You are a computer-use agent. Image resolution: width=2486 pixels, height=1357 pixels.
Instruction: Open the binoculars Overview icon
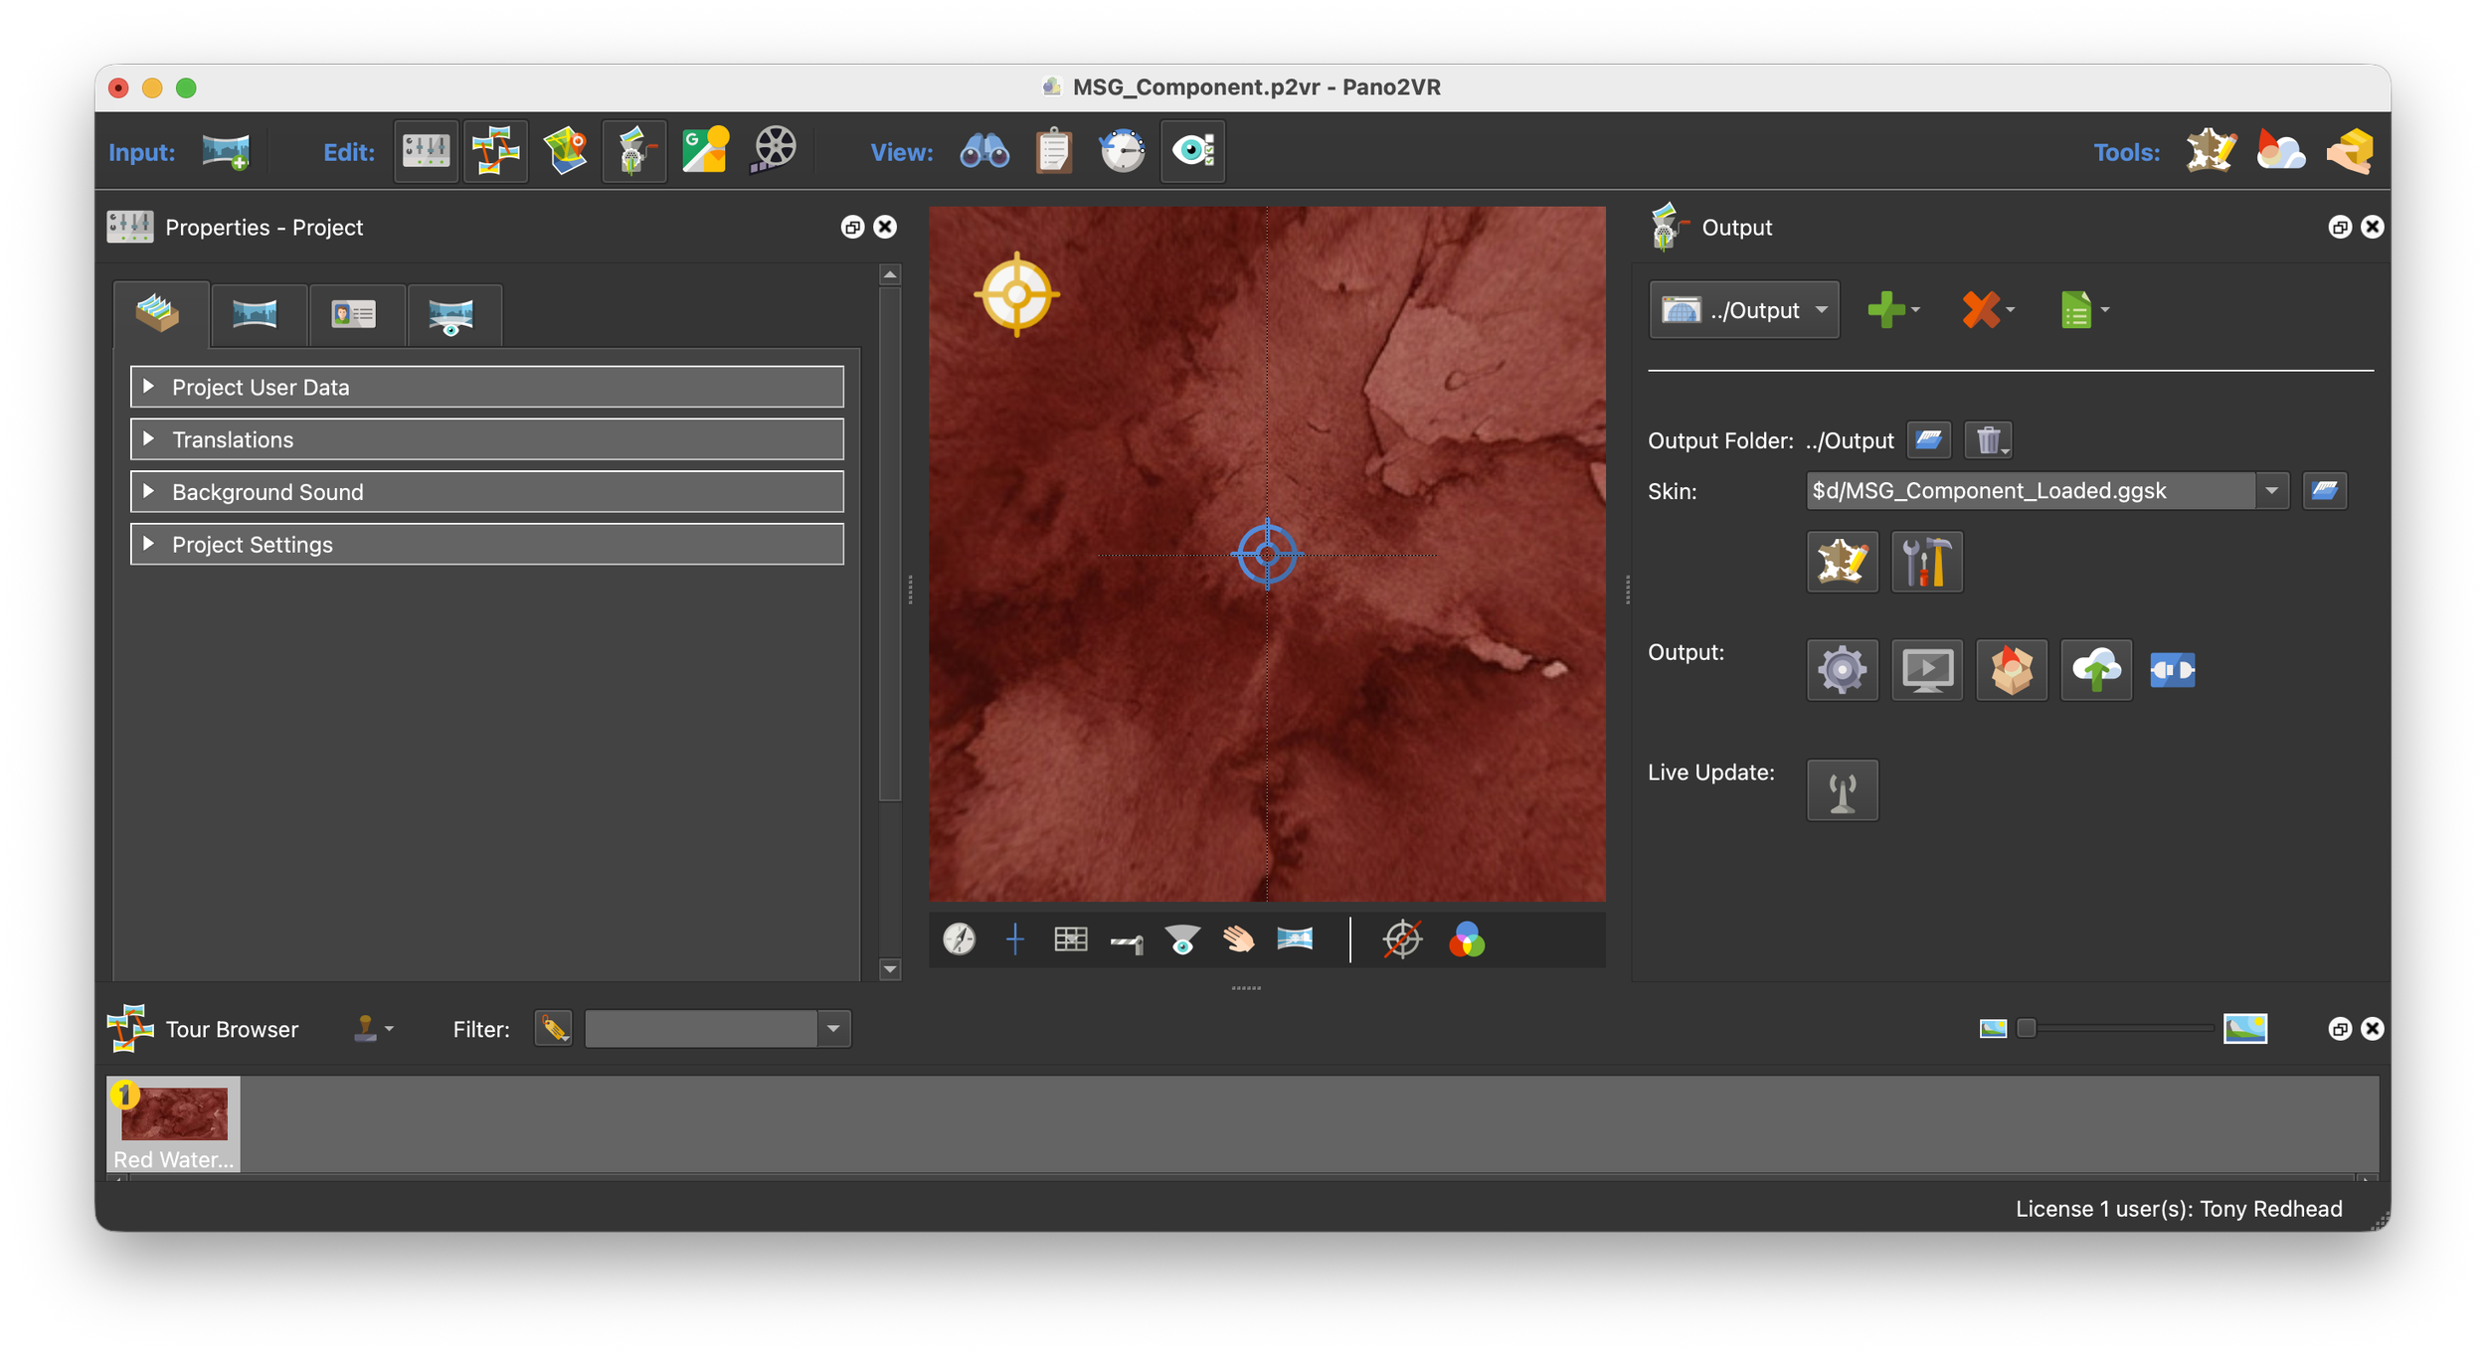coord(984,151)
